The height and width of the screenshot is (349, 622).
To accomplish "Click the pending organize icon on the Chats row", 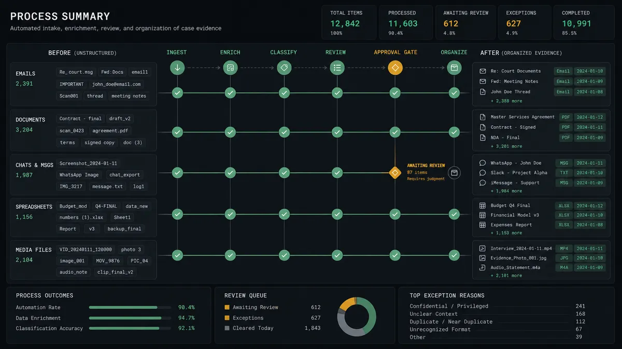I will [454, 173].
